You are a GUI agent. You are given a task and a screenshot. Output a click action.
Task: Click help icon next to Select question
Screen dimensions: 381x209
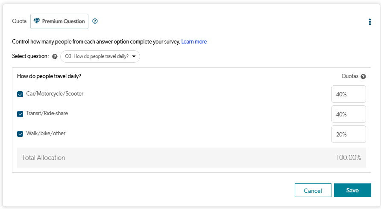pos(55,56)
